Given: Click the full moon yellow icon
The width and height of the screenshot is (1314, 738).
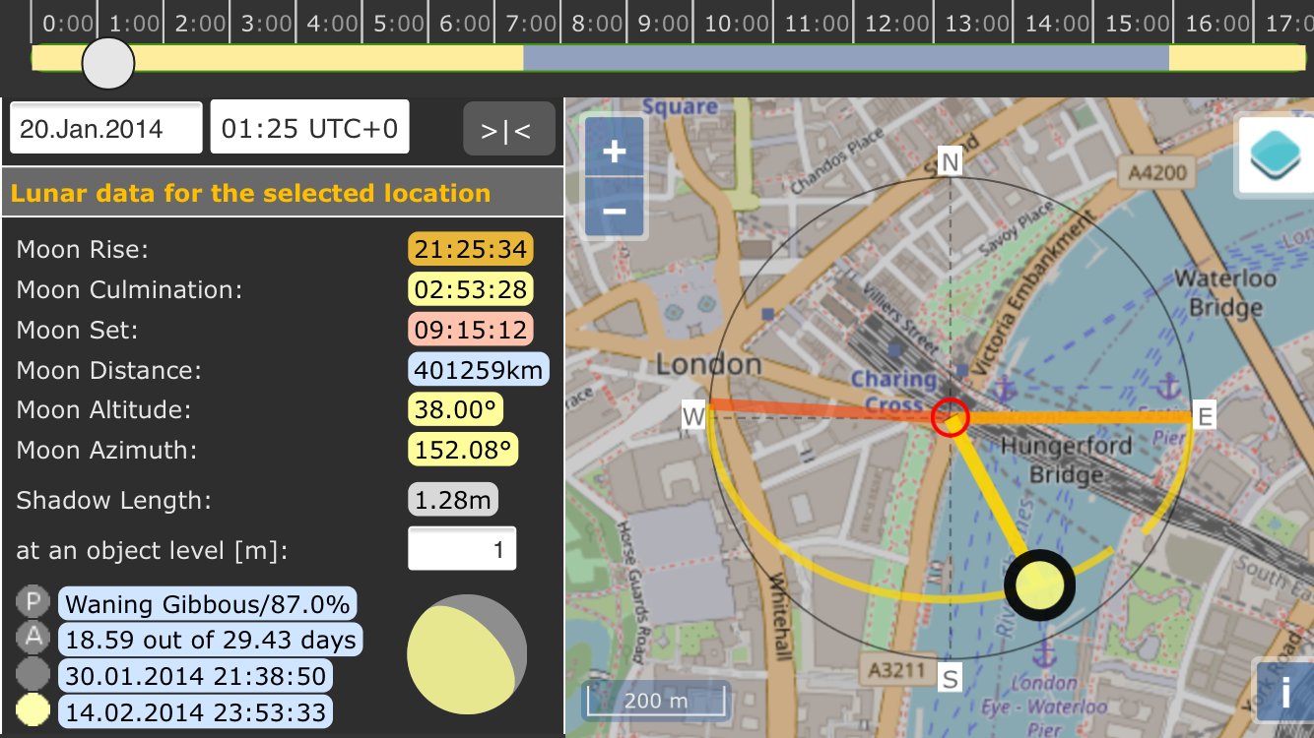Looking at the screenshot, I should (33, 710).
